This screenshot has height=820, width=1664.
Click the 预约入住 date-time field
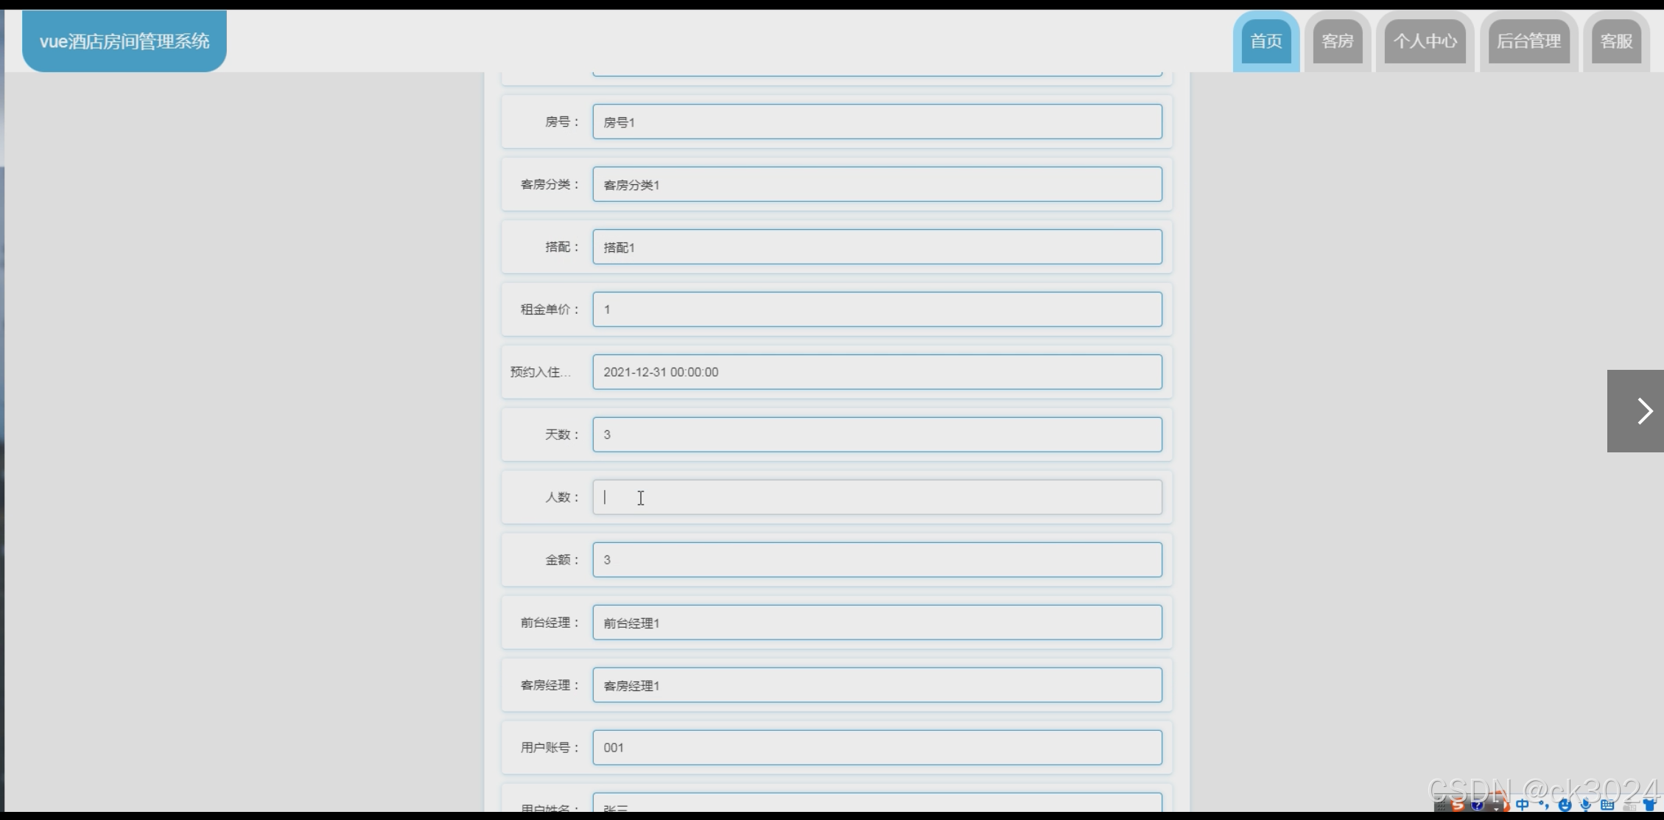point(877,372)
